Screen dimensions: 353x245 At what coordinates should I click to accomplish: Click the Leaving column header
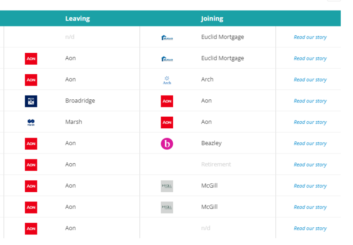[77, 19]
